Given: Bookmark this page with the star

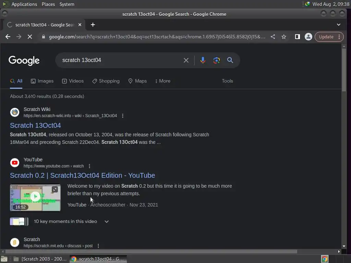Looking at the screenshot, I should click(x=283, y=37).
